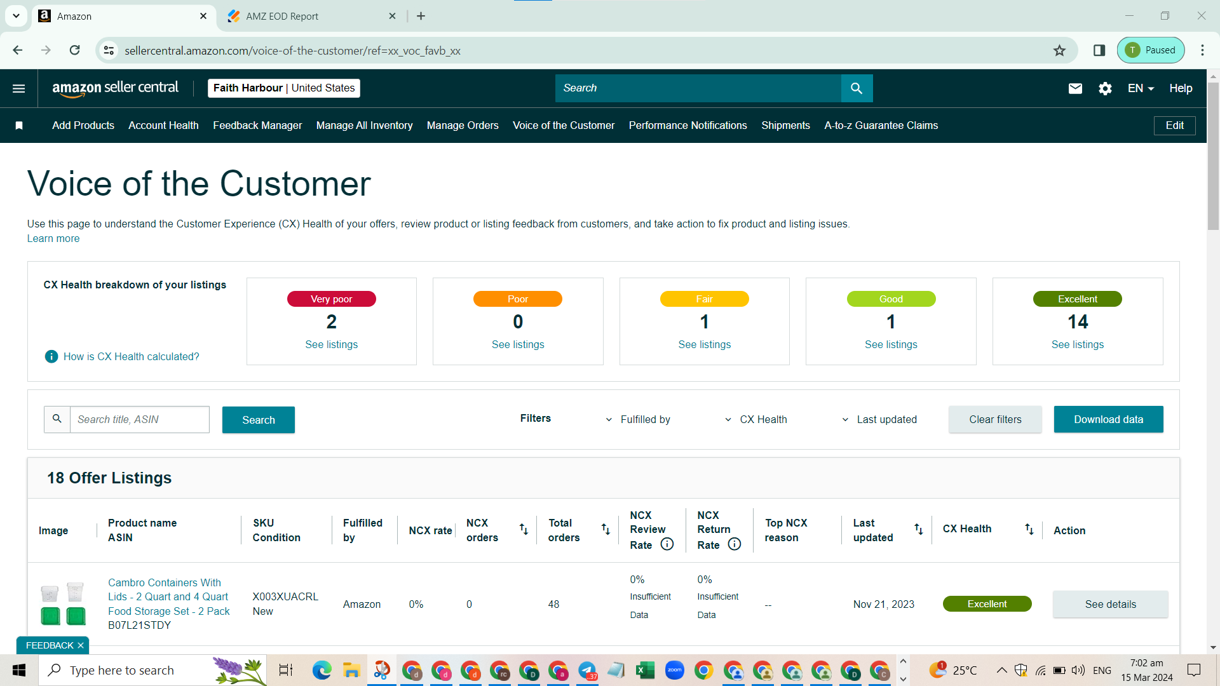The width and height of the screenshot is (1220, 686).
Task: Show hidden system tray icons chevron
Action: (1001, 670)
